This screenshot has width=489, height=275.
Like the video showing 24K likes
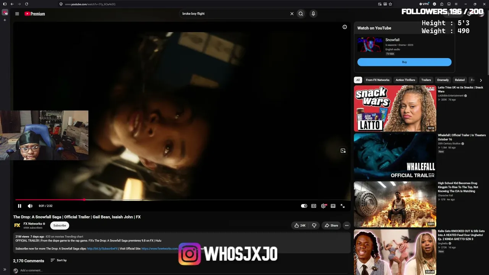[x=300, y=225]
